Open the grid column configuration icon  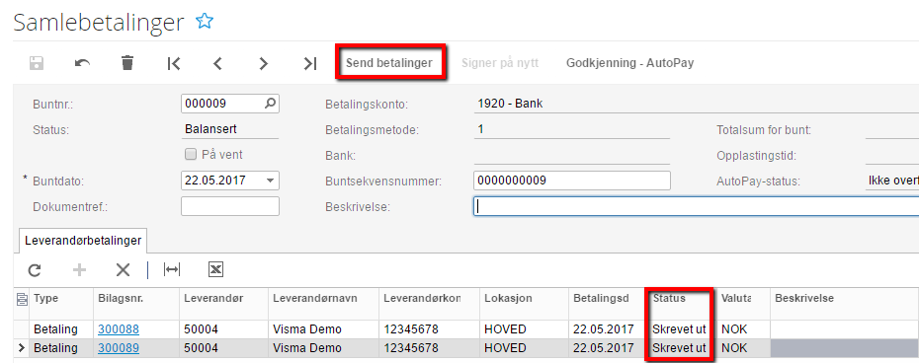22,300
